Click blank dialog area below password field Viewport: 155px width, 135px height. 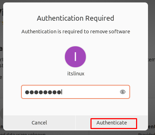coord(75,107)
